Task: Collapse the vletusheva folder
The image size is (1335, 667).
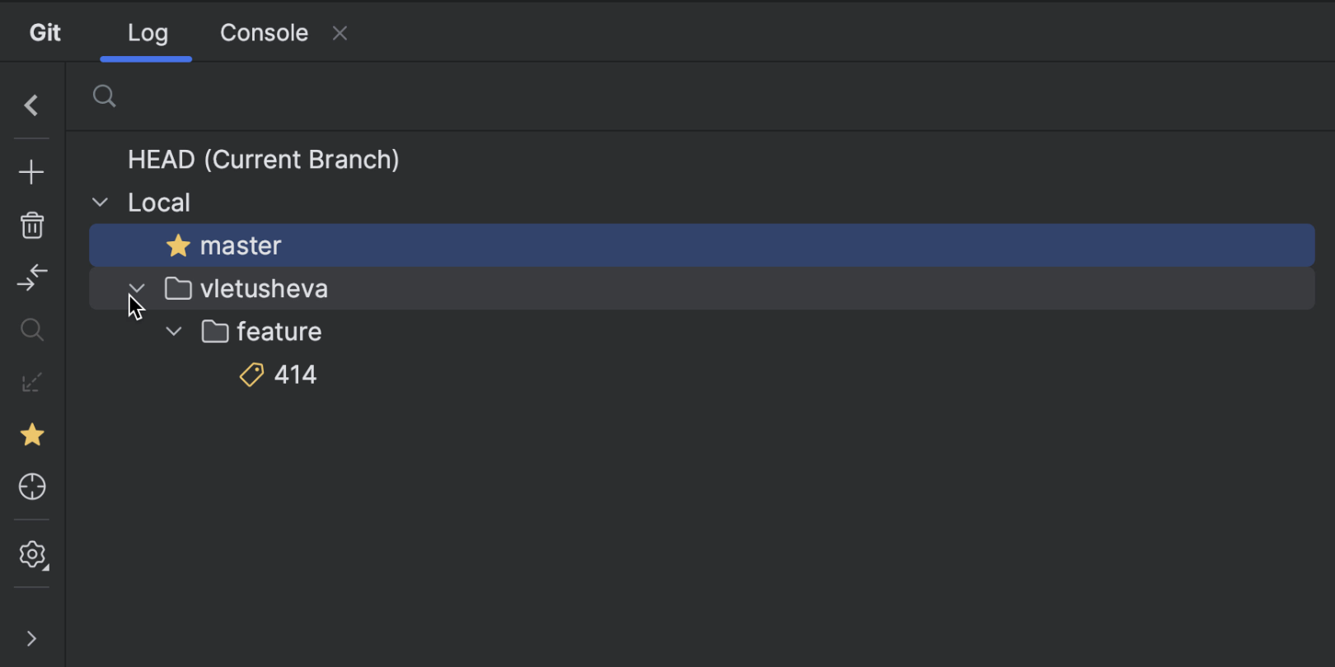Action: point(136,288)
